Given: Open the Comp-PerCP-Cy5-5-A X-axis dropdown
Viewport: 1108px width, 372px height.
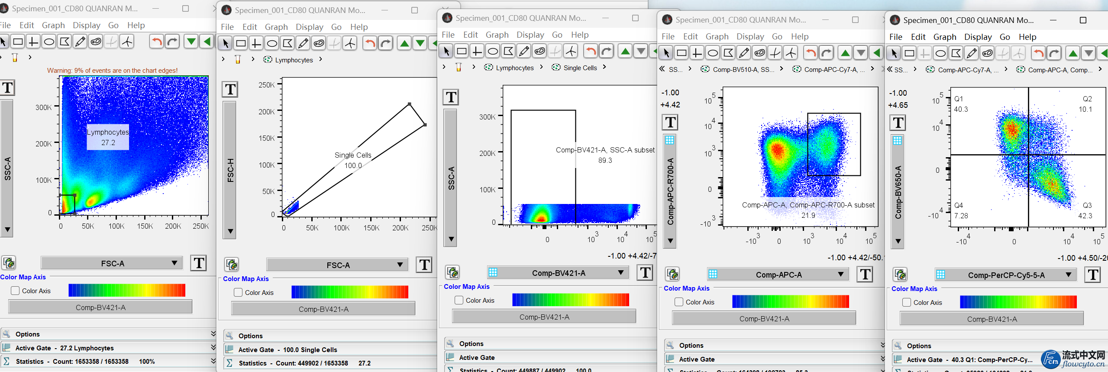Looking at the screenshot, I should pyautogui.click(x=1006, y=275).
